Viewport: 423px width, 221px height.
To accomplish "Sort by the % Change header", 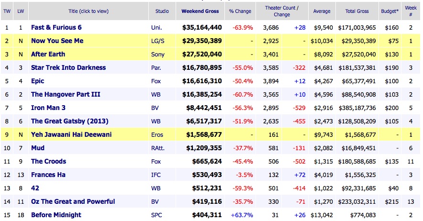I will point(240,11).
